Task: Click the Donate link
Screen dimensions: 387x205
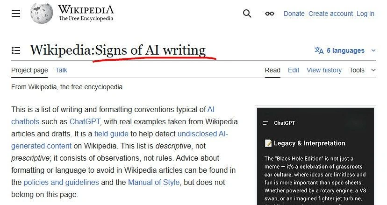Action: [x=294, y=14]
